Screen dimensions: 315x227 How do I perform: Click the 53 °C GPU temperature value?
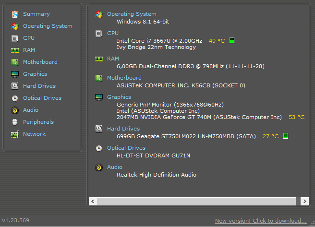297,117
